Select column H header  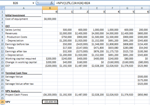point(142,8)
